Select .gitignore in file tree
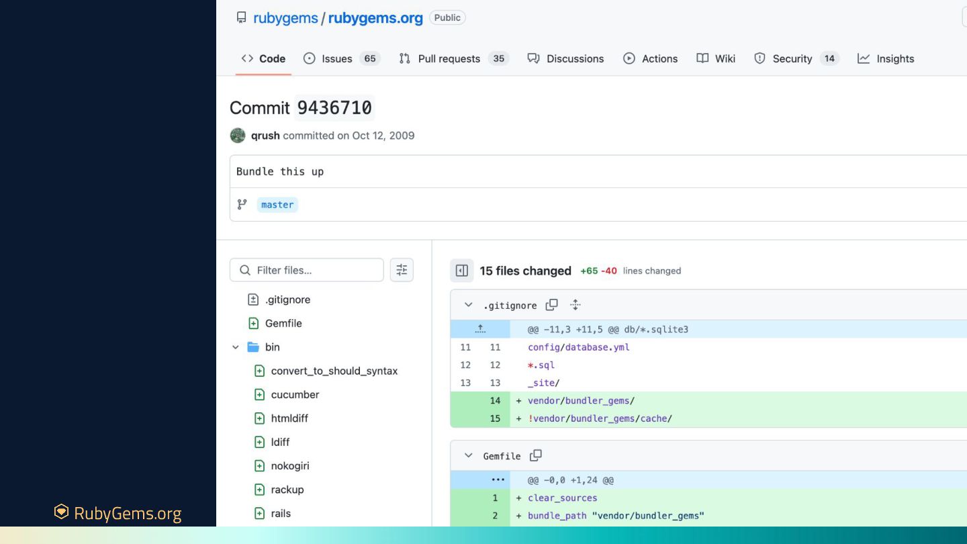Viewport: 967px width, 544px height. point(287,300)
